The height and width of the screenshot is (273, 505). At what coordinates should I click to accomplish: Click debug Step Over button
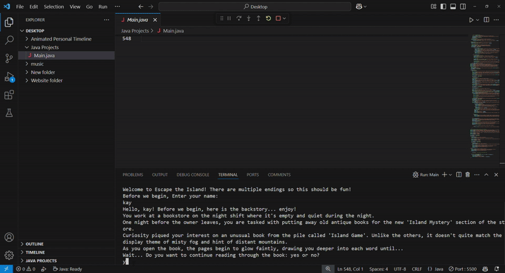pos(239,18)
